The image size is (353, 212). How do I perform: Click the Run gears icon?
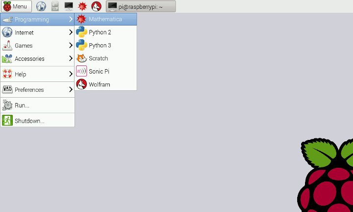coord(7,105)
